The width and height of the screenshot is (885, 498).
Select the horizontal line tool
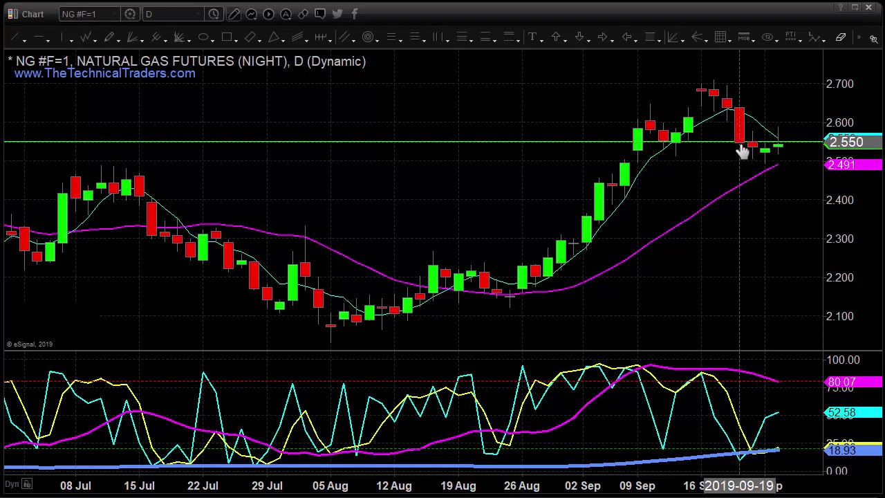coord(39,37)
